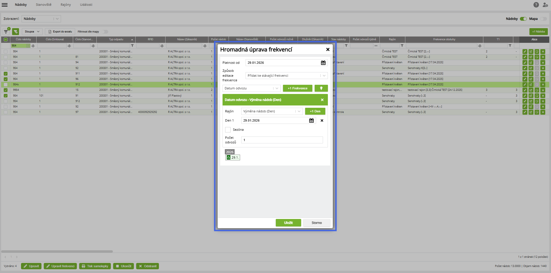Click the Počet odvozů input field
The height and width of the screenshot is (273, 551).
282,140
